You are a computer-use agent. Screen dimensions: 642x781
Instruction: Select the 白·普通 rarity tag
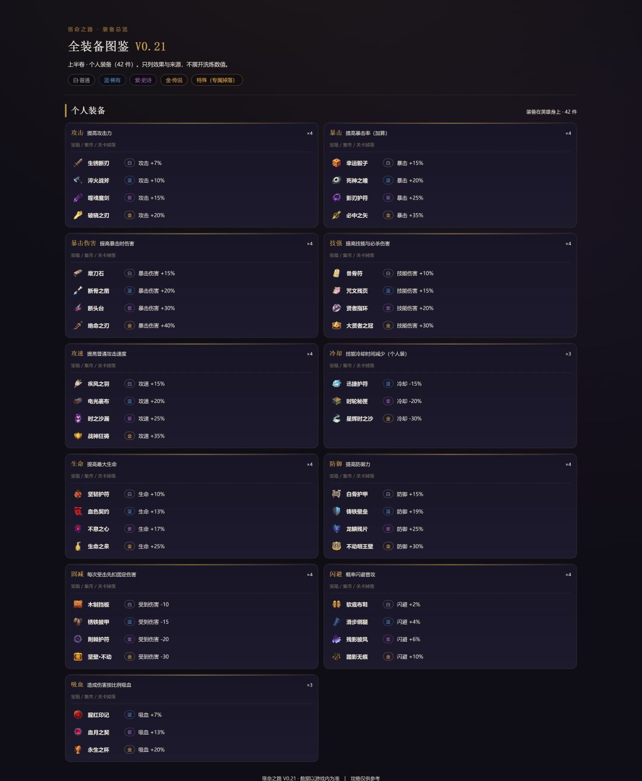click(x=81, y=80)
